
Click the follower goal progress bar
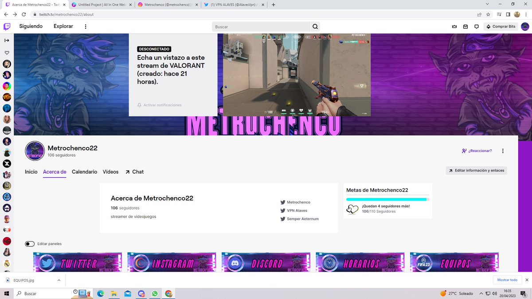[x=388, y=199]
